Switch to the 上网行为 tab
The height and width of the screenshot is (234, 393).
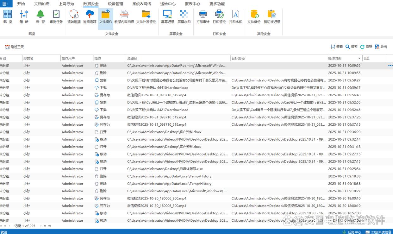pyautogui.click(x=66, y=4)
